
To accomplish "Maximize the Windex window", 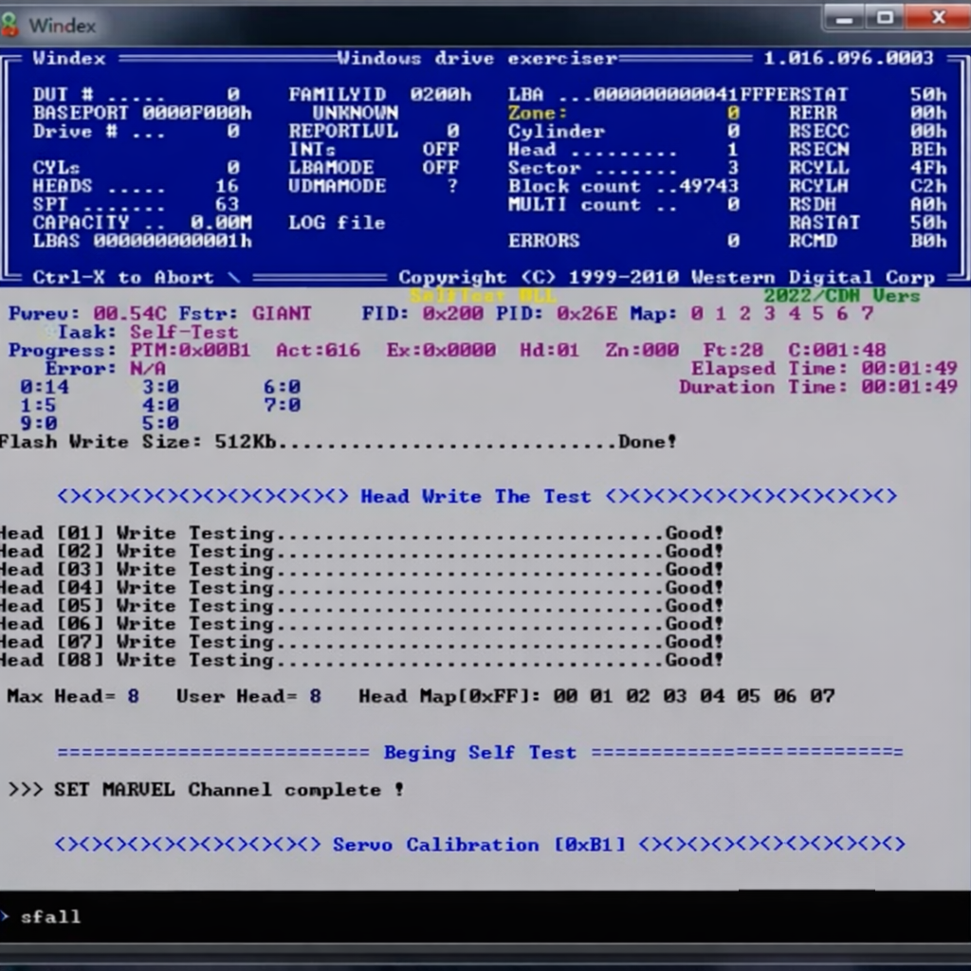I will pos(886,18).
